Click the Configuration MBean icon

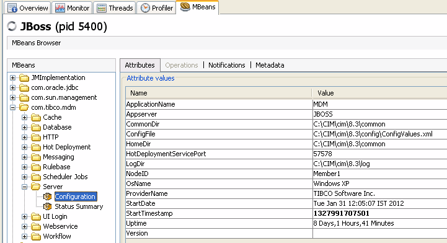tap(47, 197)
